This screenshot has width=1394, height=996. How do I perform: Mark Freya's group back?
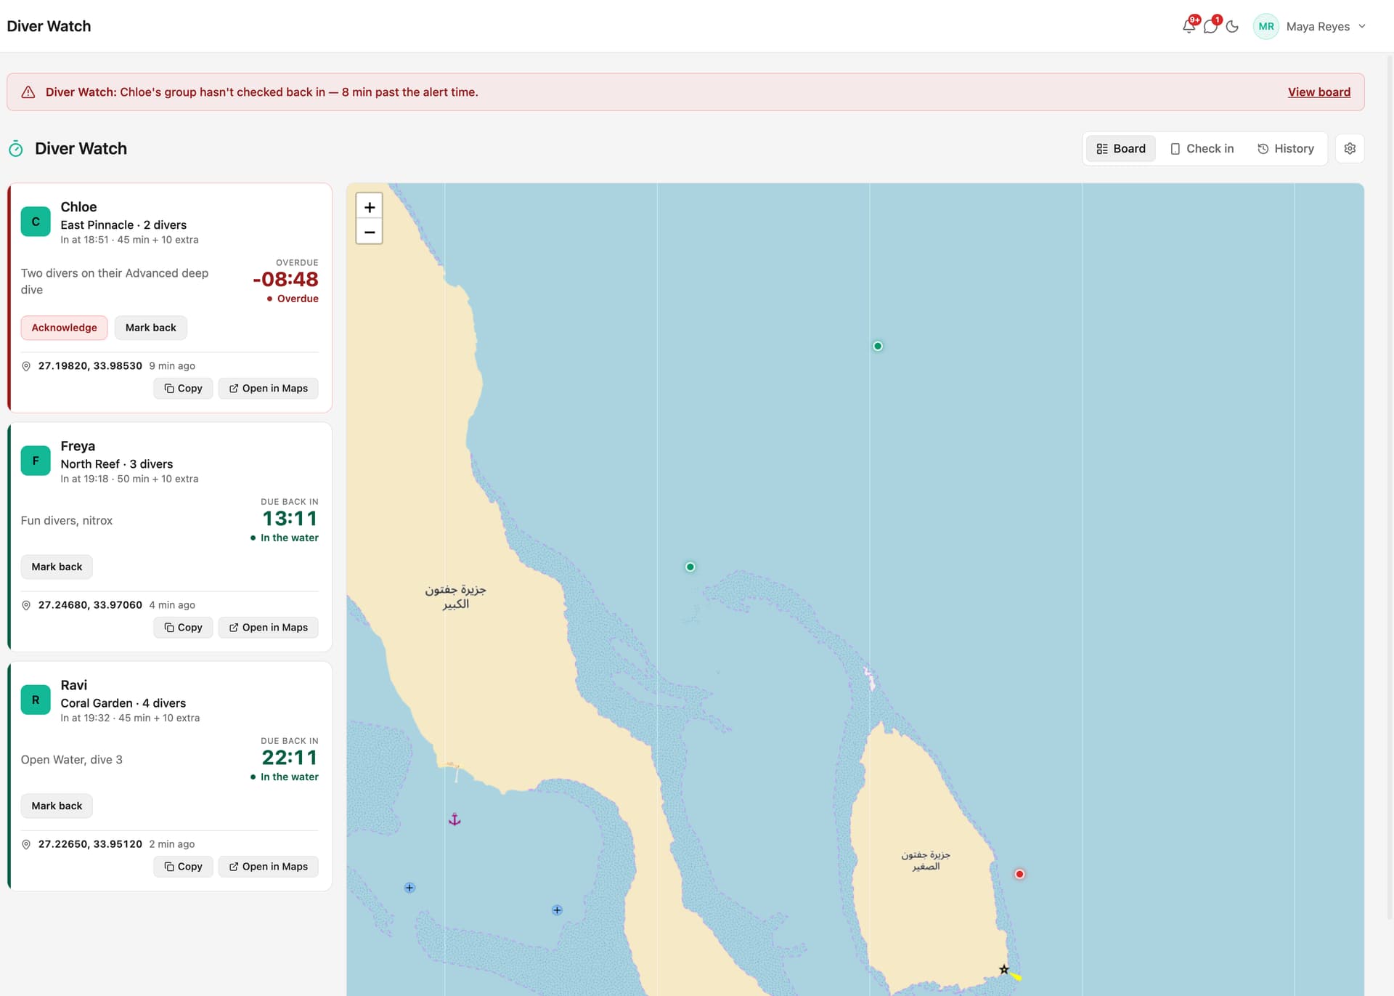[x=57, y=567]
